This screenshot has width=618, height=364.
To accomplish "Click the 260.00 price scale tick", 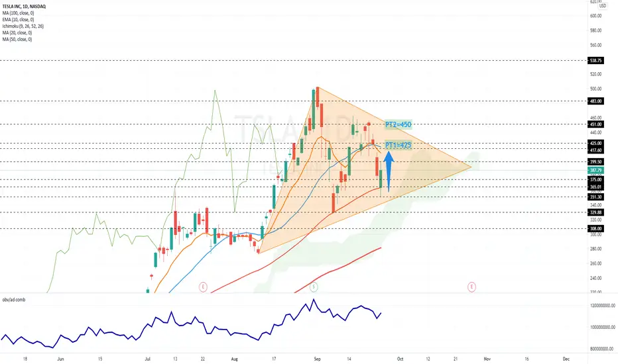I will pyautogui.click(x=595, y=263).
